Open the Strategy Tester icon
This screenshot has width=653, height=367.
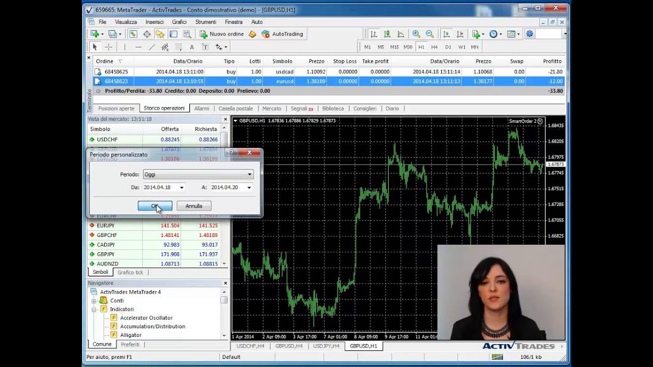tap(187, 34)
